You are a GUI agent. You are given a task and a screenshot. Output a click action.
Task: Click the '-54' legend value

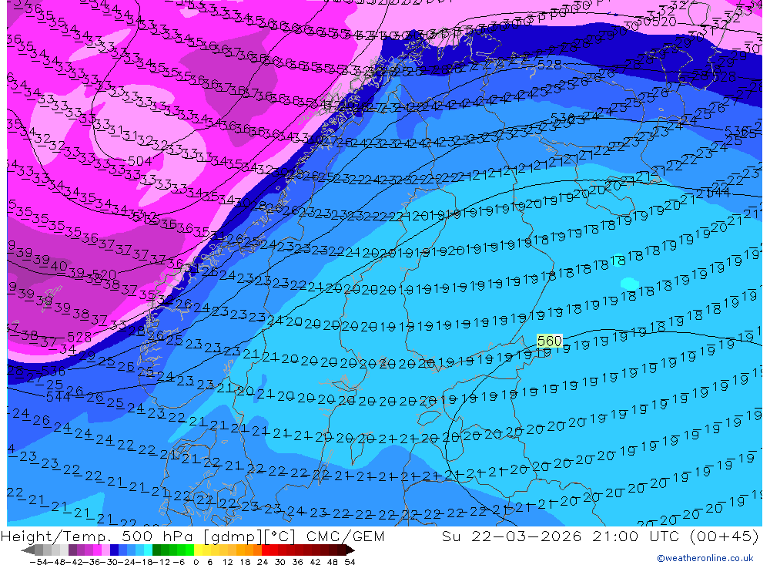[37, 562]
